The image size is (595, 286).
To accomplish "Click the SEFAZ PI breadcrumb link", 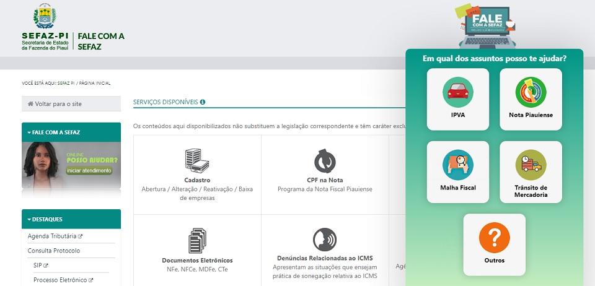I will (x=66, y=84).
